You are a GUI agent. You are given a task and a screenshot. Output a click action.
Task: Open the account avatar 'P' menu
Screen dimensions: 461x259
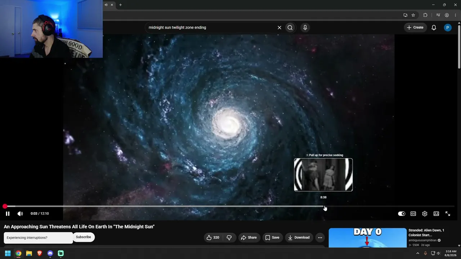[x=448, y=27]
